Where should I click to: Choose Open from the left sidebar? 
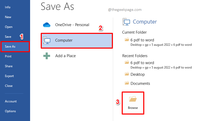[9, 27]
